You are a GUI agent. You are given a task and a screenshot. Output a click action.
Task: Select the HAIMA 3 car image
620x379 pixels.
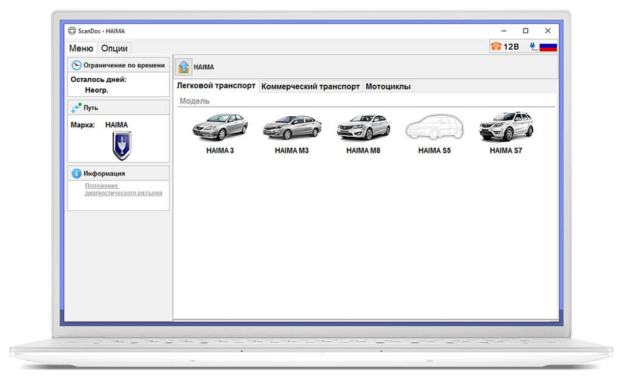(x=220, y=127)
